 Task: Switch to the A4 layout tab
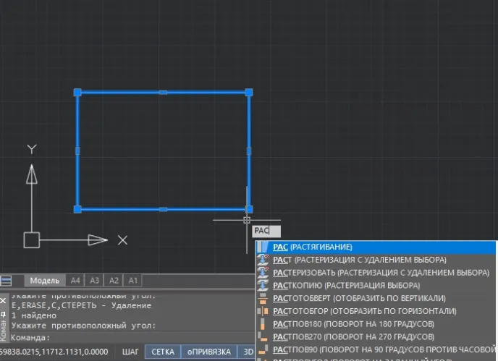75,281
